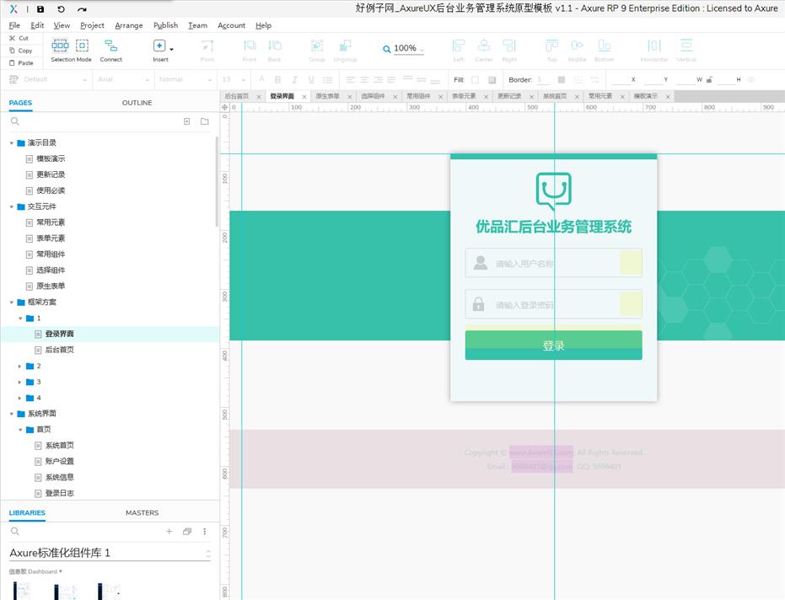
Task: Toggle the hidden visibility eye icon
Action: [751, 79]
